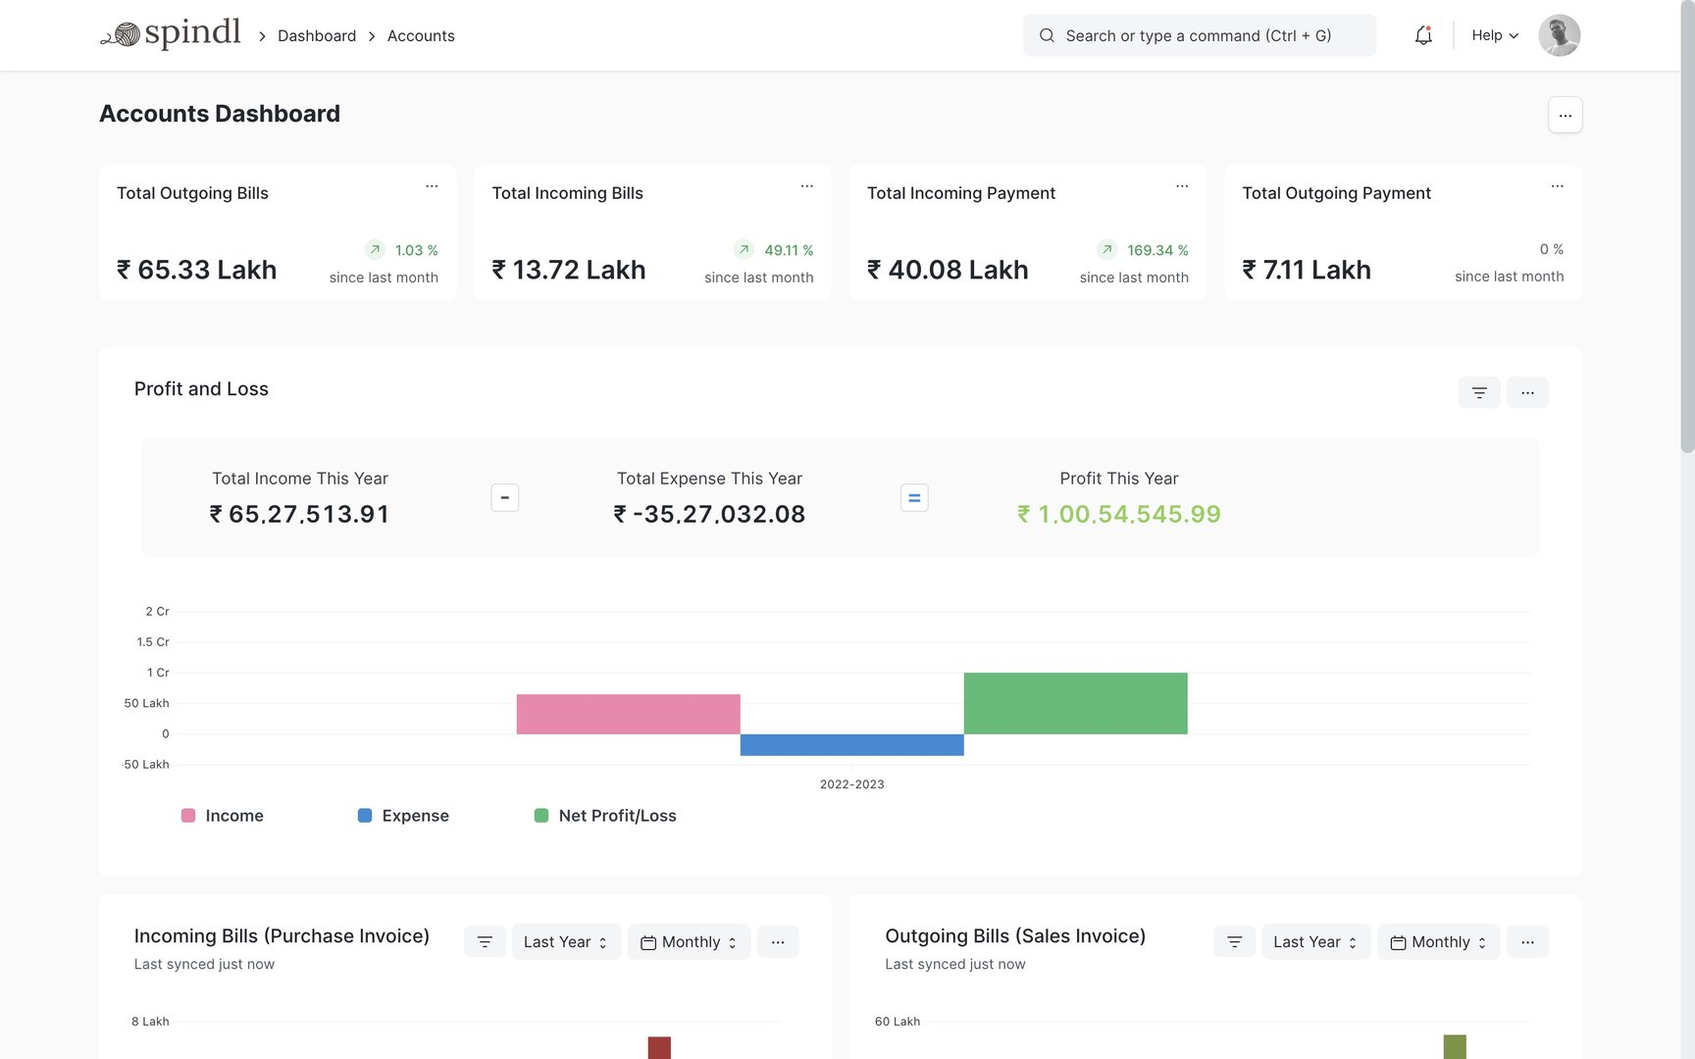Viewport: 1695px width, 1059px height.
Task: Click Total Income This Year amount
Action: 299,514
